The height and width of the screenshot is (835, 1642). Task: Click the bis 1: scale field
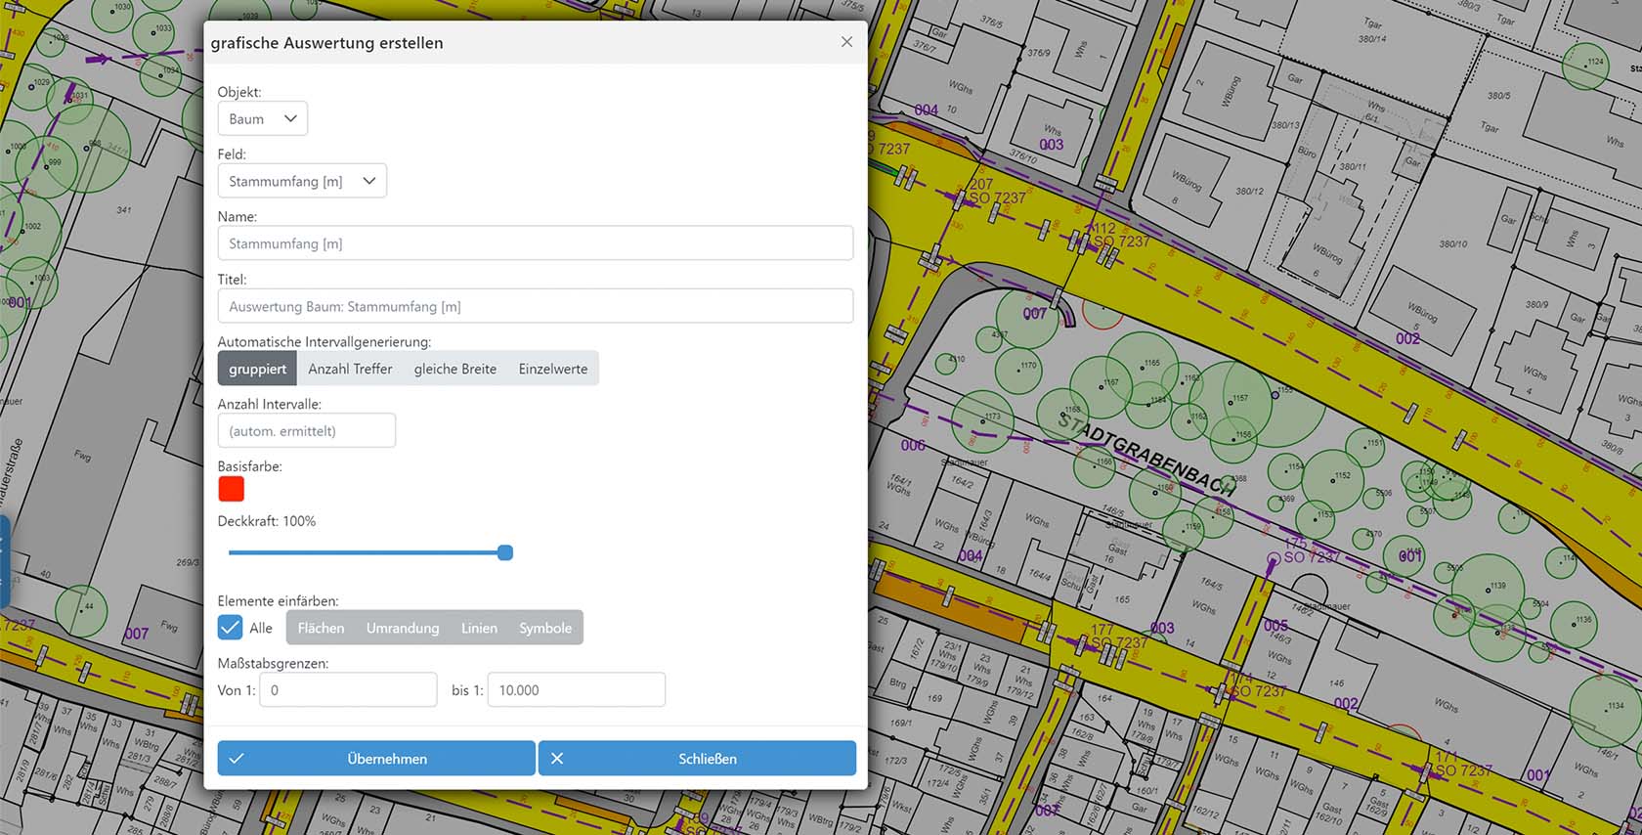coord(576,690)
